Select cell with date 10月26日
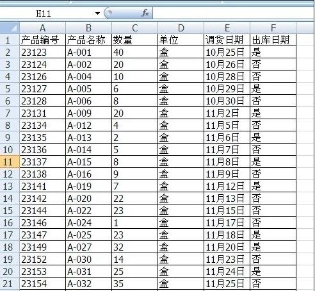315x291 pixels. click(x=227, y=64)
